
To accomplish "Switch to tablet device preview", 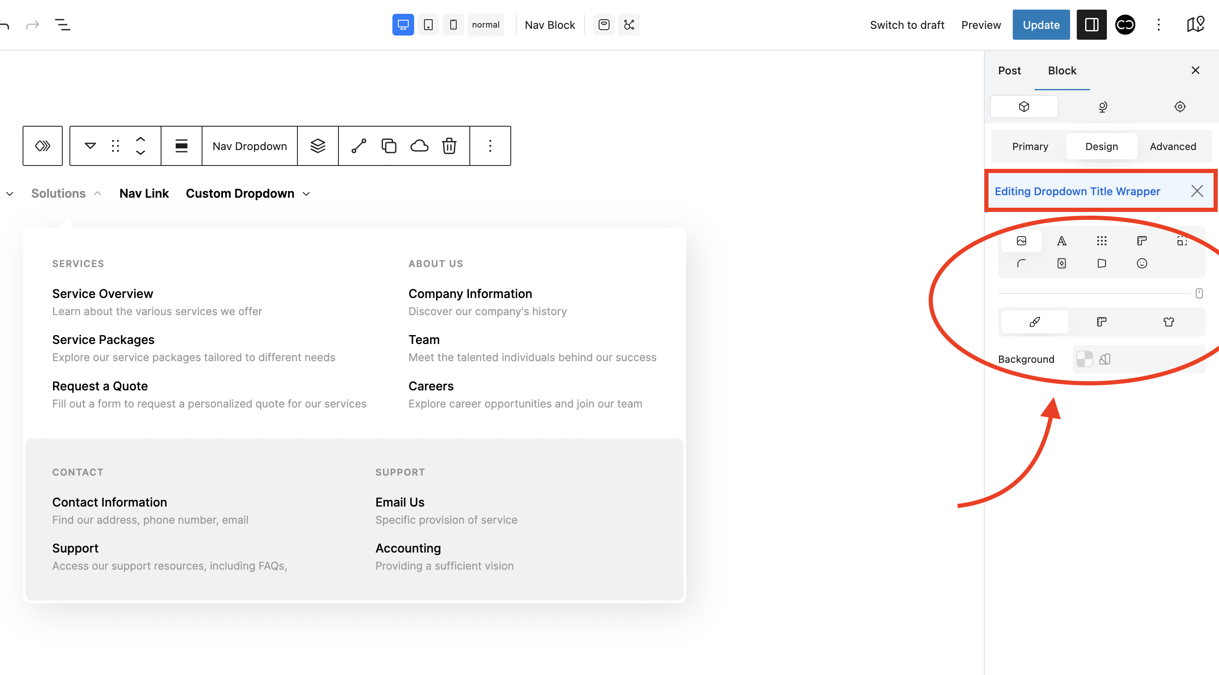I will (428, 25).
